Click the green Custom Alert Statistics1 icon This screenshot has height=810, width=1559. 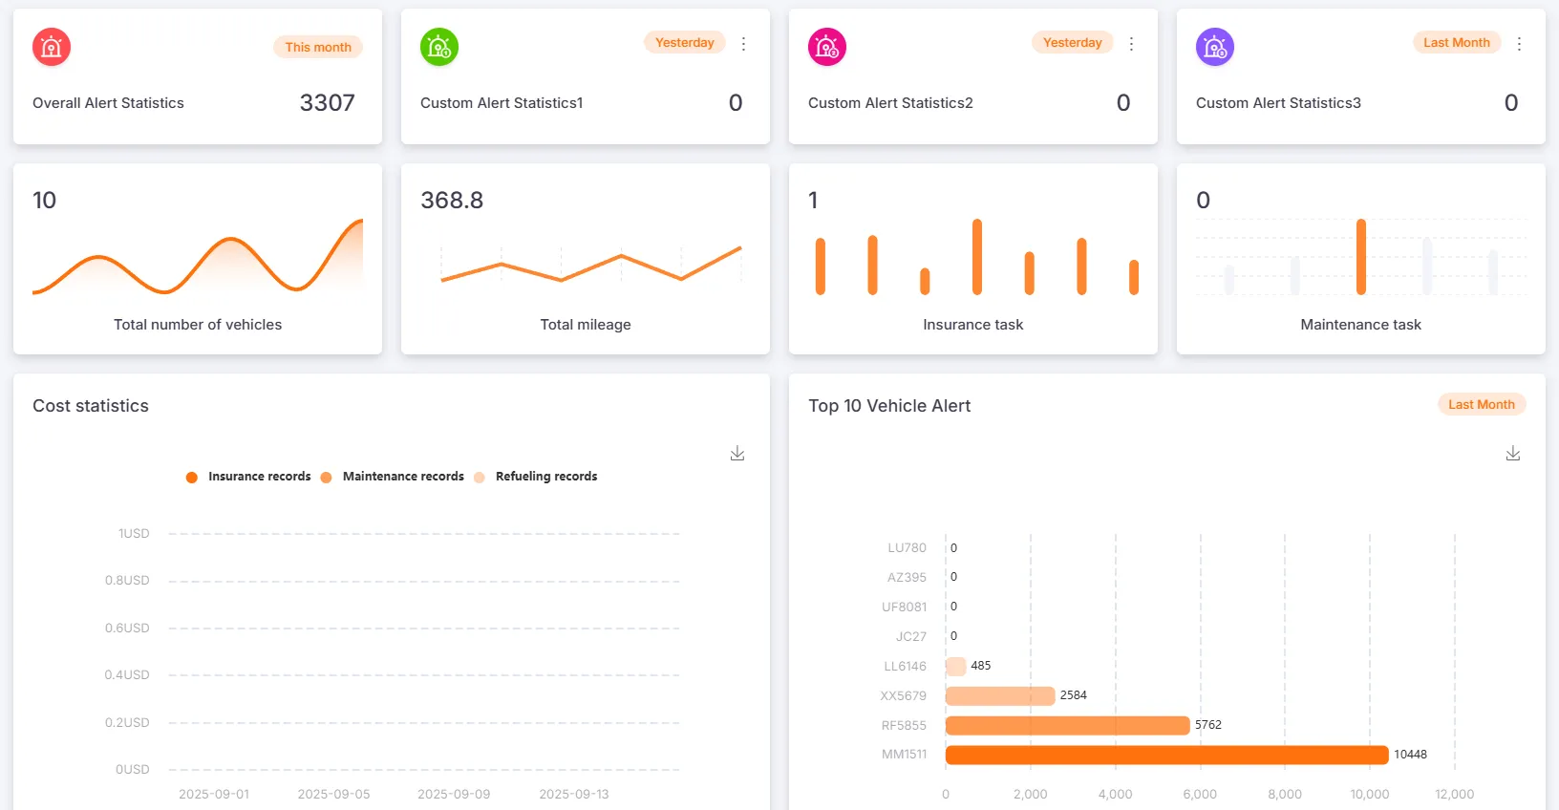click(439, 47)
